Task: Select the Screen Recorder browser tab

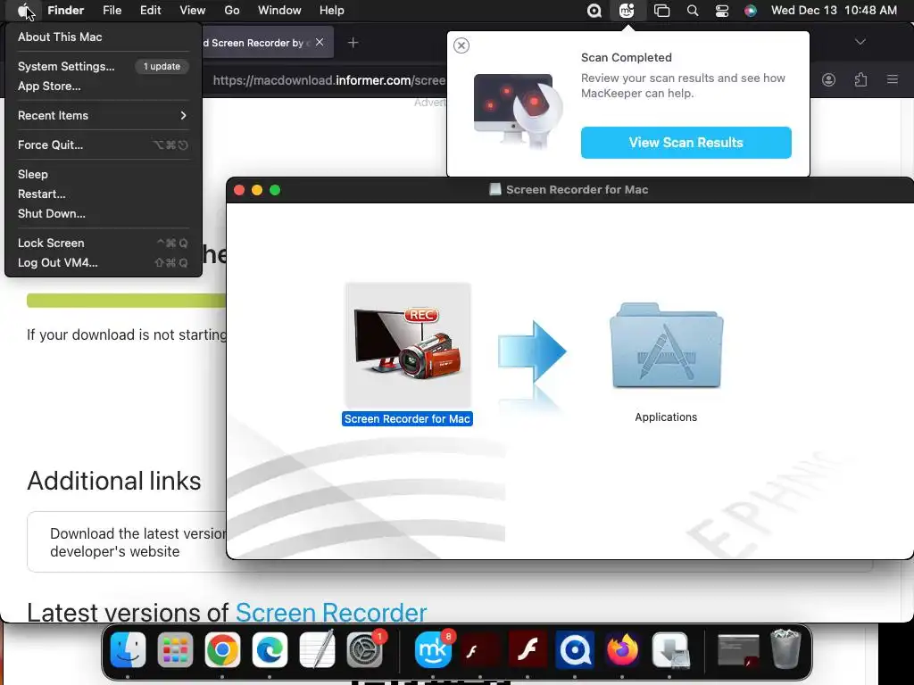Action: coord(256,43)
